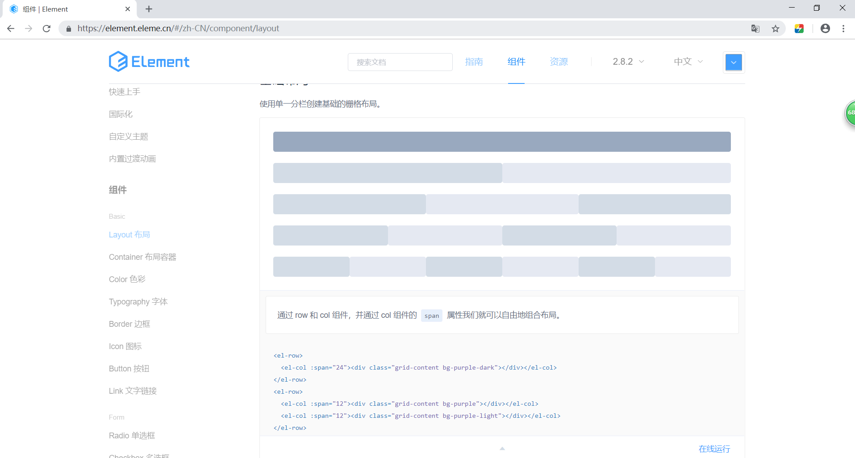The width and height of the screenshot is (855, 458).
Task: Click the 组件 sidebar section heading
Action: 118,190
